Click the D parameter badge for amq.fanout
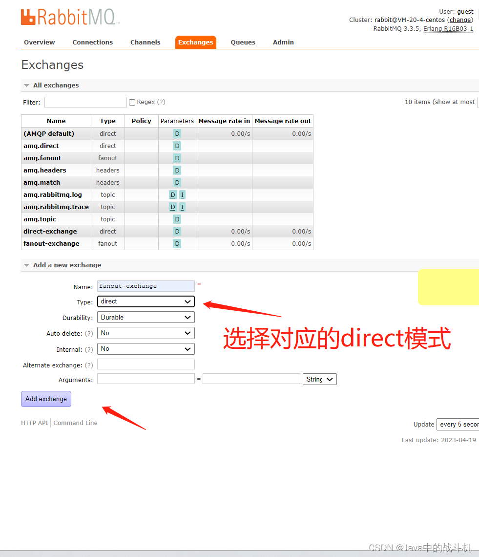Screen dimensions: 479x557 point(177,158)
